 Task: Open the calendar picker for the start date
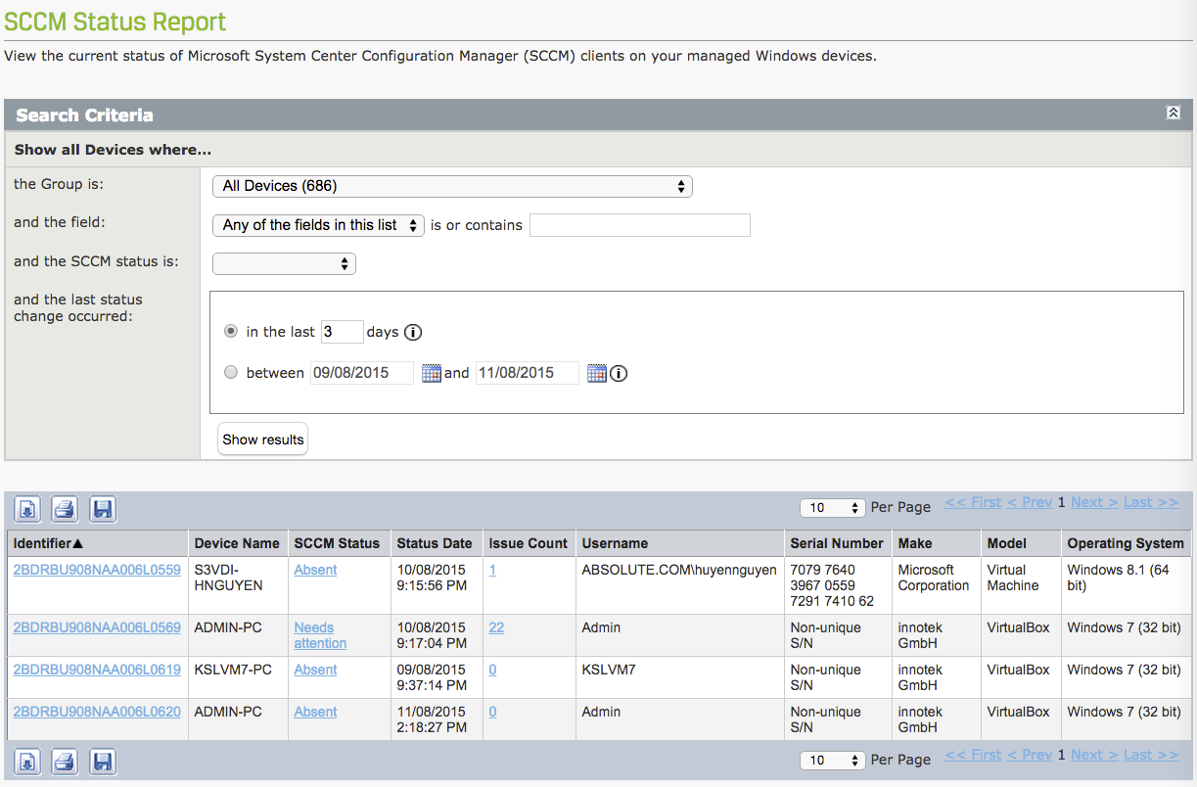tap(431, 373)
